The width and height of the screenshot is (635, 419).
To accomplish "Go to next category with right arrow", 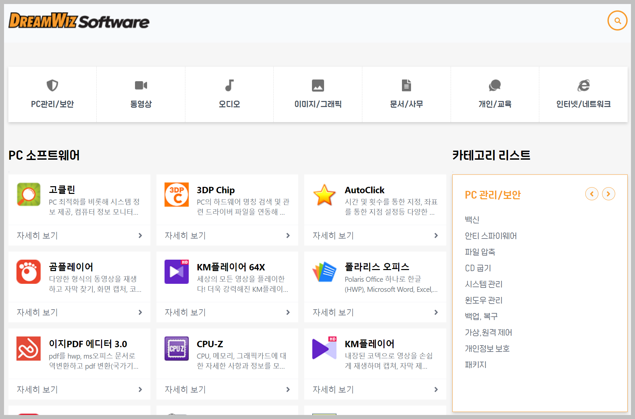I will point(608,194).
